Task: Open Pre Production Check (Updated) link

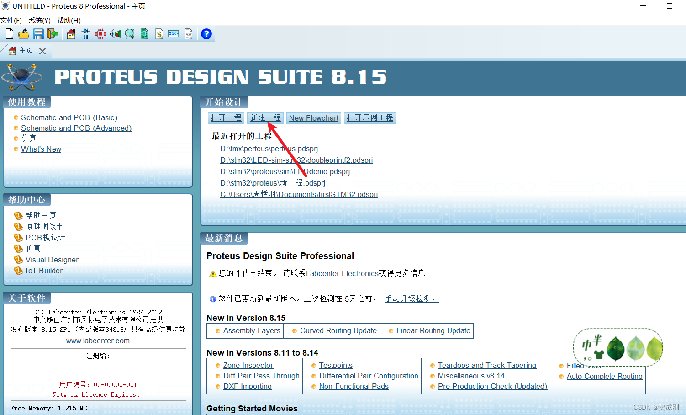Action: pos(492,386)
